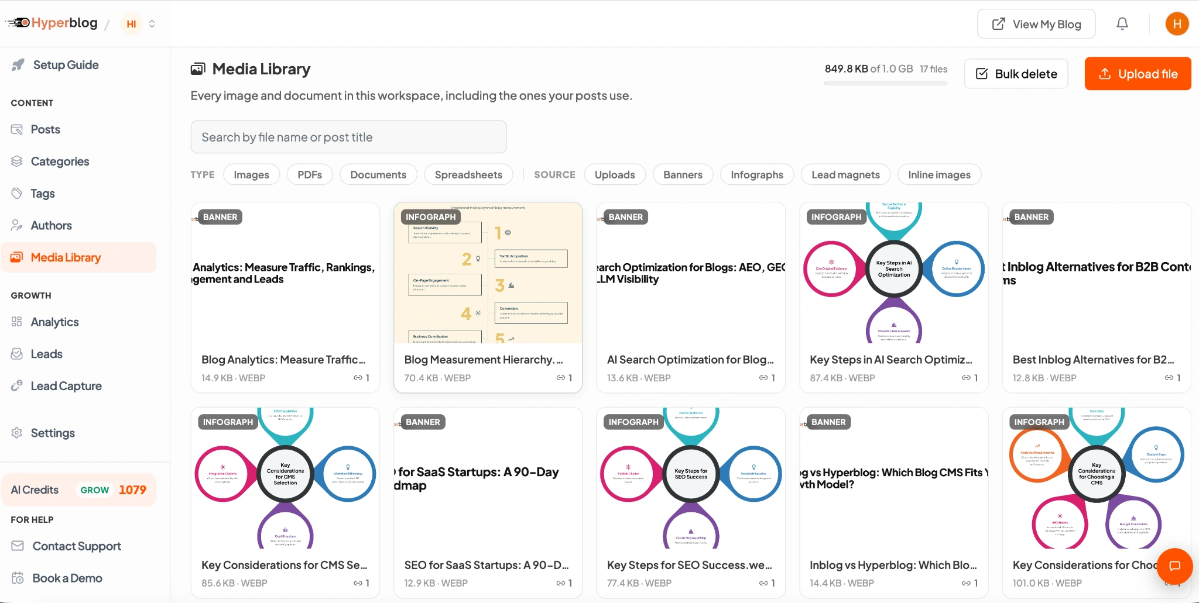Click the Setup Guide rocket icon
The image size is (1199, 603).
[18, 65]
